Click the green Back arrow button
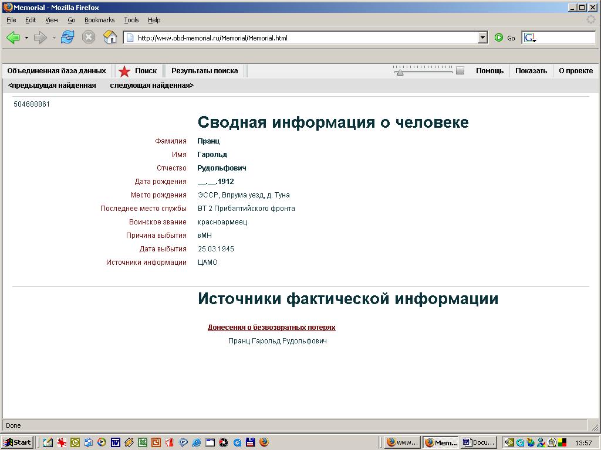601x450 pixels. [13, 37]
